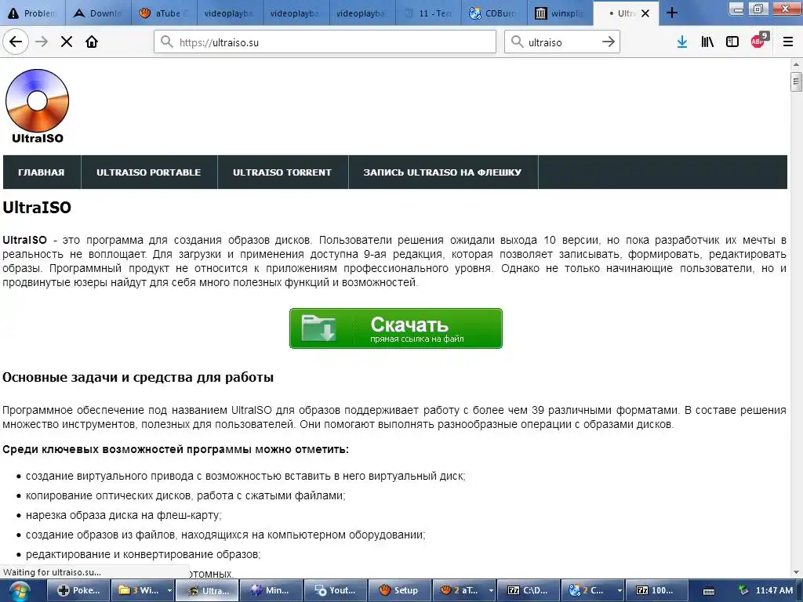The image size is (803, 602).
Task: Toggle the sidebar view icon
Action: click(732, 42)
